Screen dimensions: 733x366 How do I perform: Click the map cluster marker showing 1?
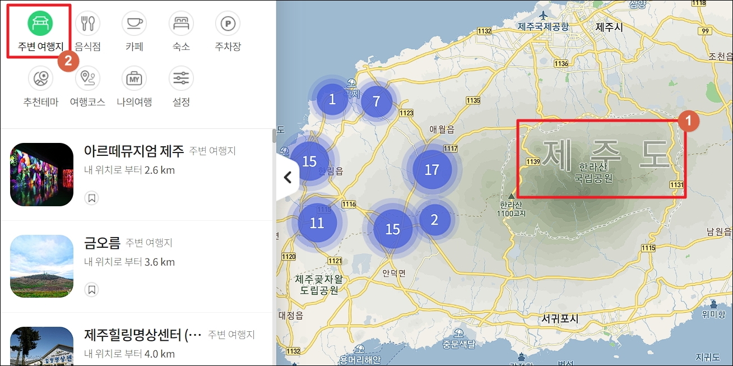(332, 100)
